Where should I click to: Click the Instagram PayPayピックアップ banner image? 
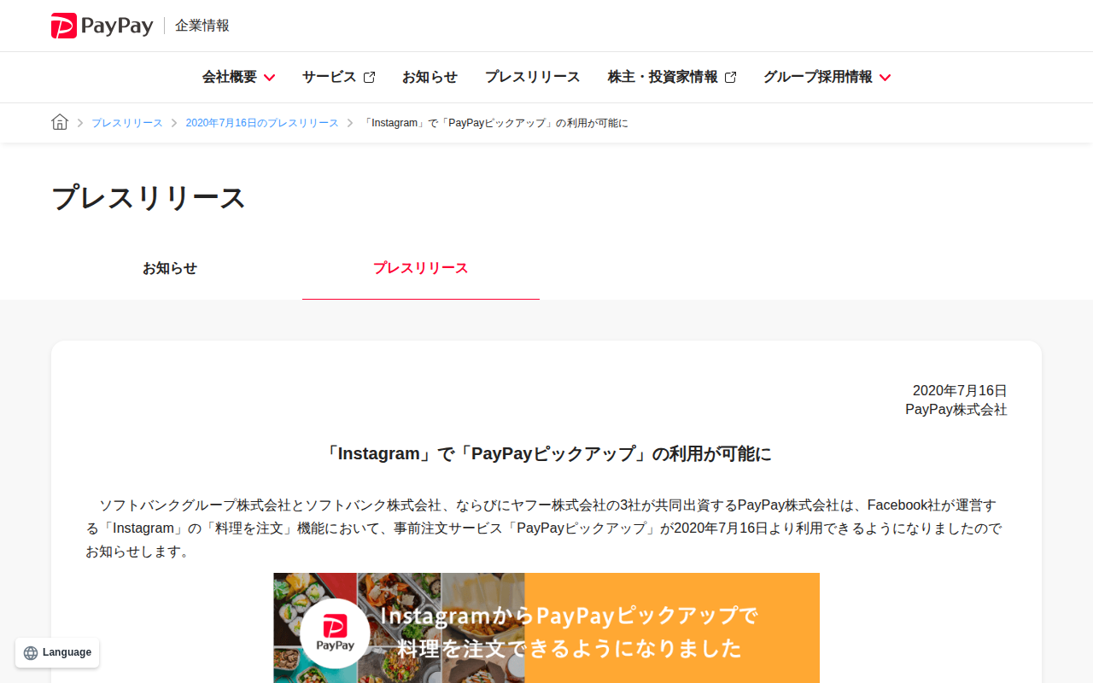click(546, 628)
